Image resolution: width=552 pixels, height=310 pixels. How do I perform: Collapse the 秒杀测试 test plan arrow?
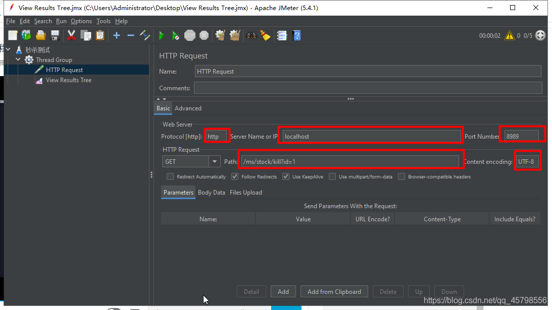pyautogui.click(x=9, y=49)
